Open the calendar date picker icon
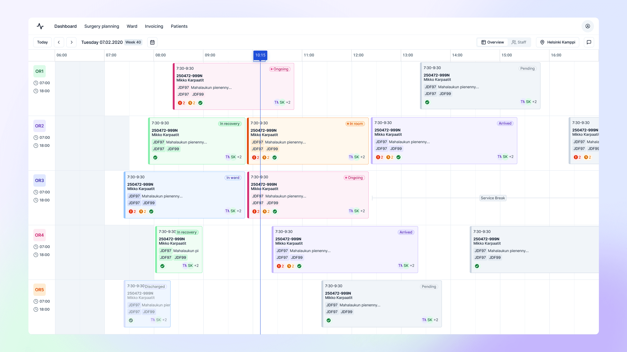 (x=152, y=42)
